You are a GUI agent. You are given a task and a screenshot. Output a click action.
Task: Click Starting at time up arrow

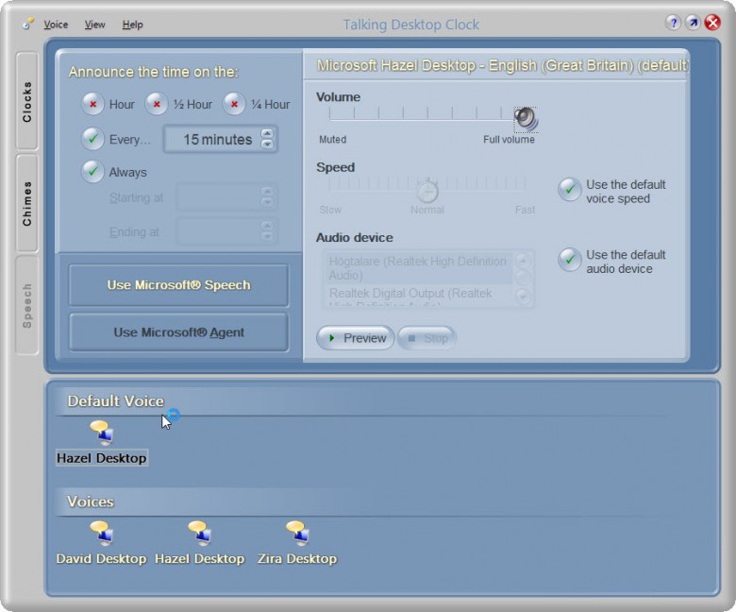pos(267,191)
